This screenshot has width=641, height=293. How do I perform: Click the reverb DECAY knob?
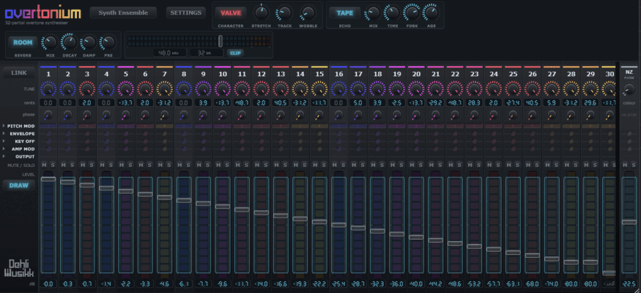(69, 42)
